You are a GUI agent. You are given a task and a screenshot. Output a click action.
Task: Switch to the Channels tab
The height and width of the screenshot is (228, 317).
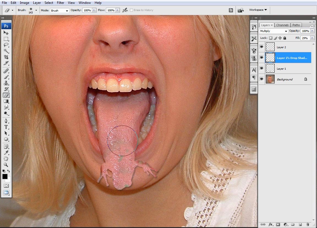pos(282,25)
